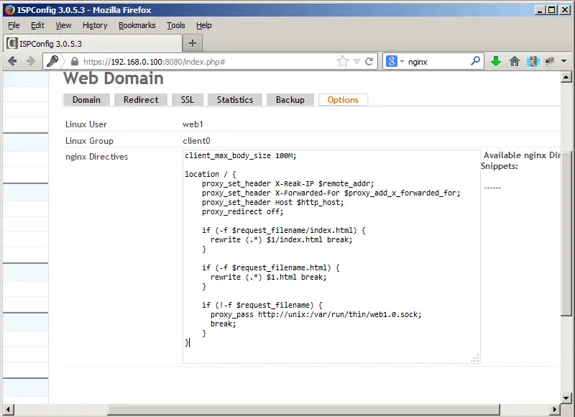The height and width of the screenshot is (417, 575).
Task: Click the Linux User label
Action: pyautogui.click(x=86, y=124)
